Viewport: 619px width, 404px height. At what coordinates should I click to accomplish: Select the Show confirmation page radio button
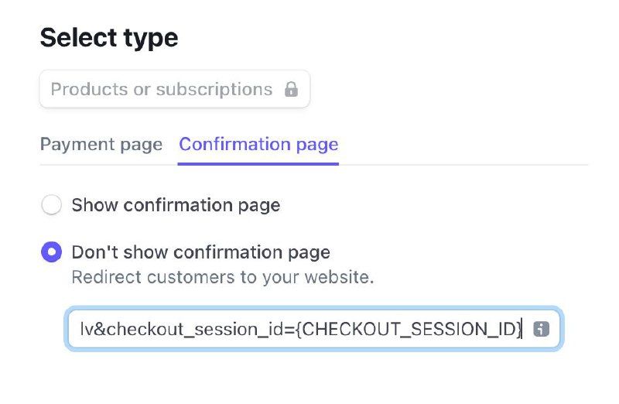coord(51,205)
